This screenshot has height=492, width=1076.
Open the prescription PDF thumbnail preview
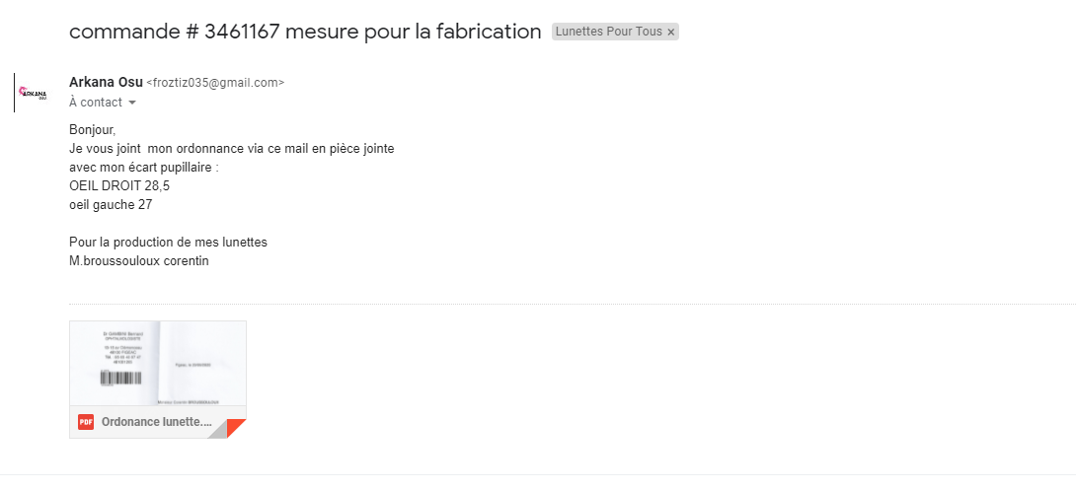(158, 362)
